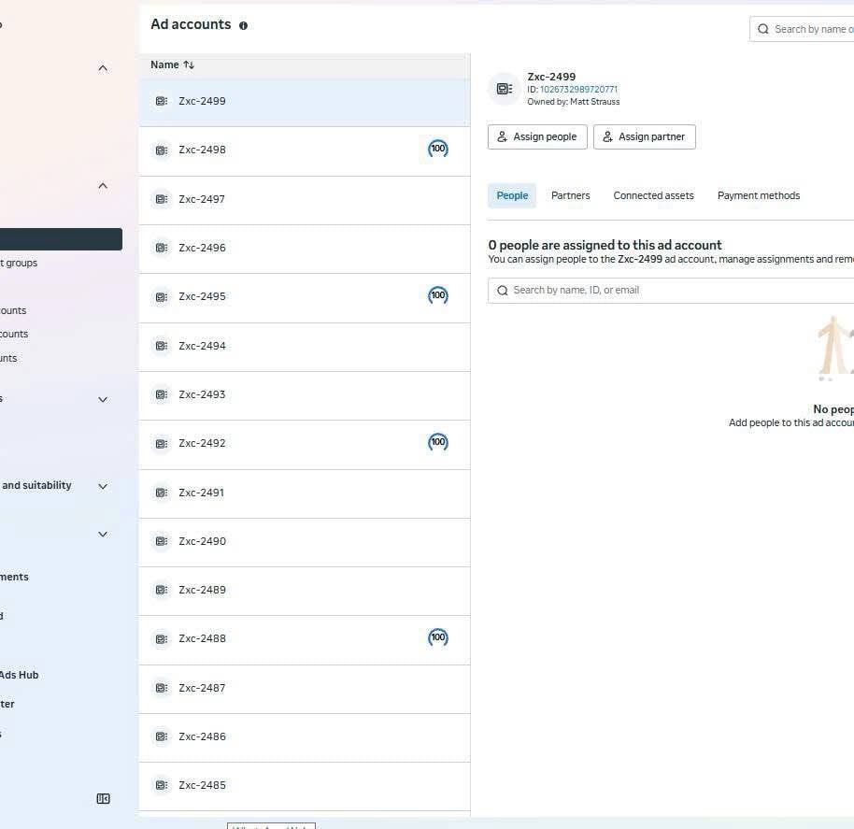The image size is (854, 829).
Task: Collapse the topmost sidebar section chevron
Action: 103,68
